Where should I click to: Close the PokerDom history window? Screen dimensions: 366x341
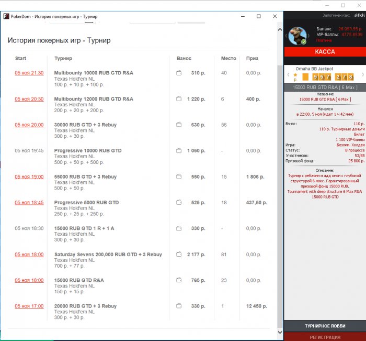[274, 16]
